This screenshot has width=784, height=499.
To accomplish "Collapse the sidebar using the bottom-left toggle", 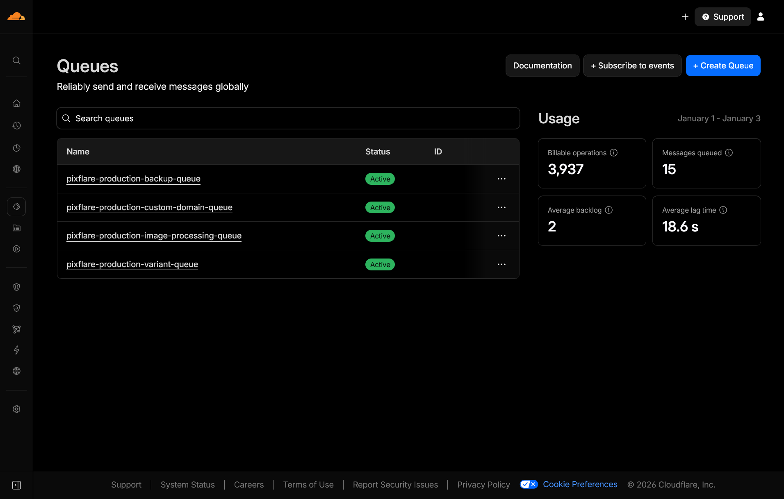I will tap(16, 485).
